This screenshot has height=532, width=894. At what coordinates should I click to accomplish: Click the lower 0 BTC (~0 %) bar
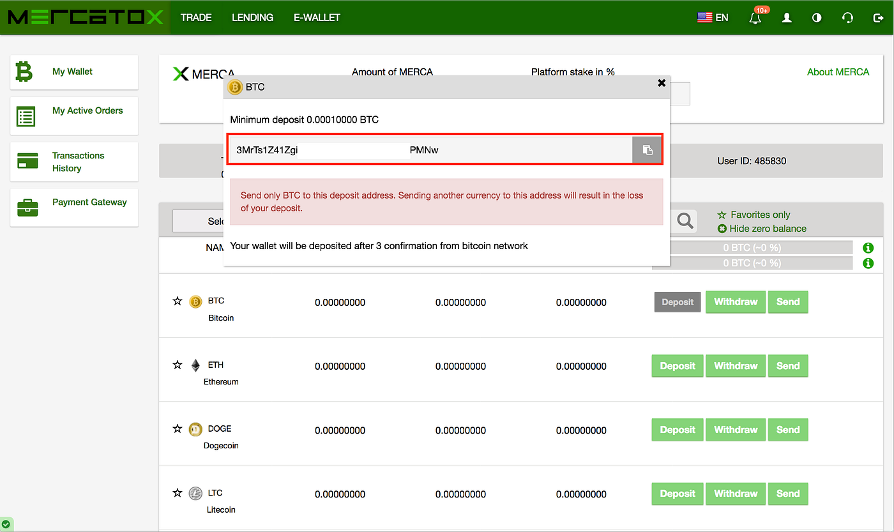point(752,263)
